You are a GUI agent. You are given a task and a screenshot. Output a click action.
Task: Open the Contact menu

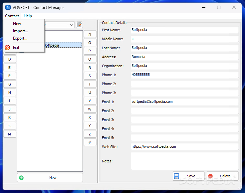[x=12, y=16]
